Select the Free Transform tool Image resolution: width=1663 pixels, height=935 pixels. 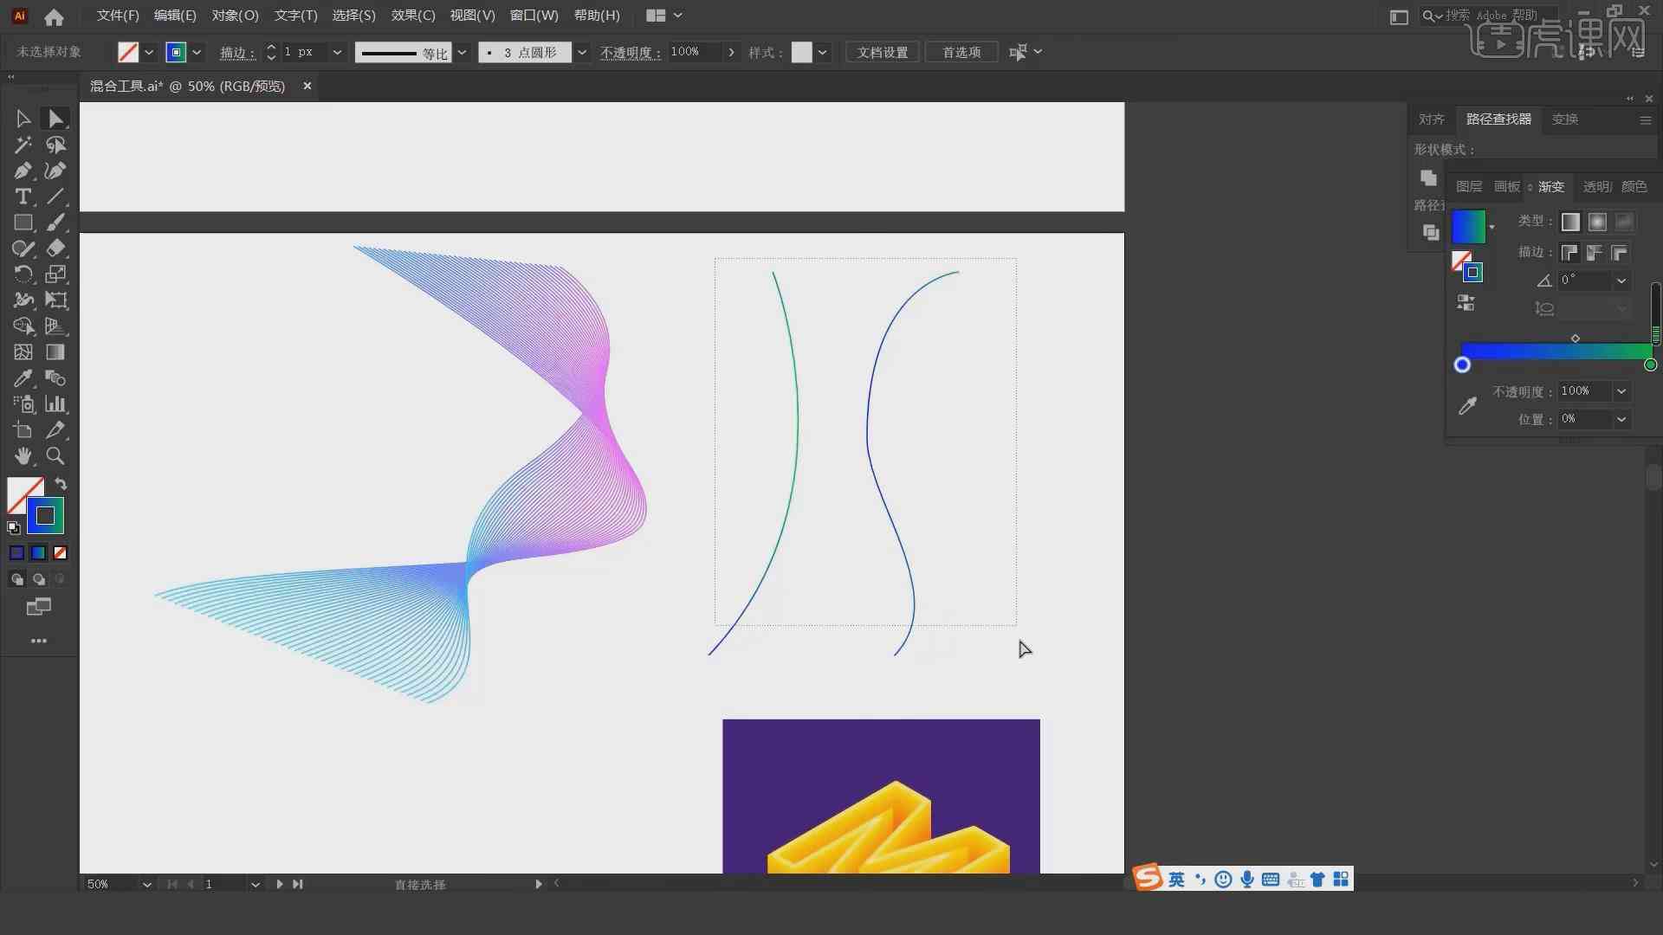coord(55,300)
